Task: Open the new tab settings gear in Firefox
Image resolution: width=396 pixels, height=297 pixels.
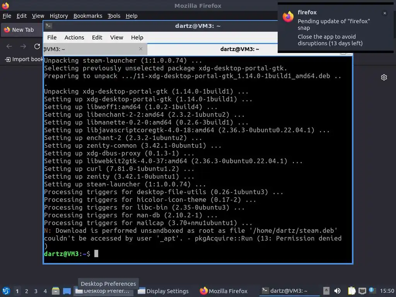Action: click(x=384, y=77)
